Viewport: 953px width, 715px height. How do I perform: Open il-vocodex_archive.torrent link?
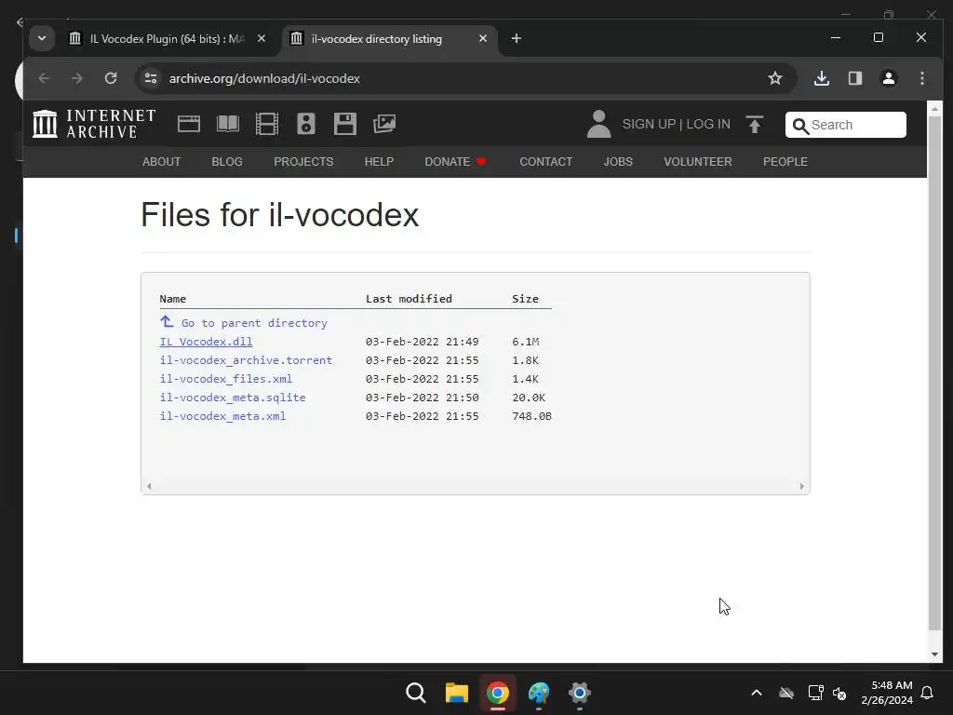pyautogui.click(x=246, y=360)
